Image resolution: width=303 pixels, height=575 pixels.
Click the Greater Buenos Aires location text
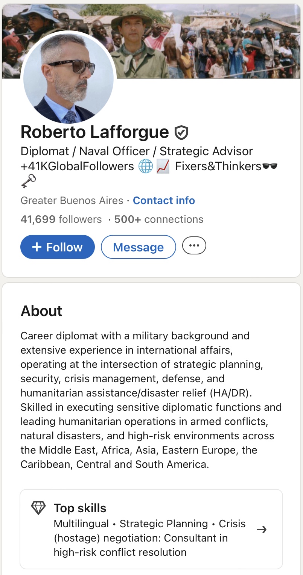tap(72, 200)
